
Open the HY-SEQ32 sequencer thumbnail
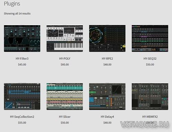point(150,39)
